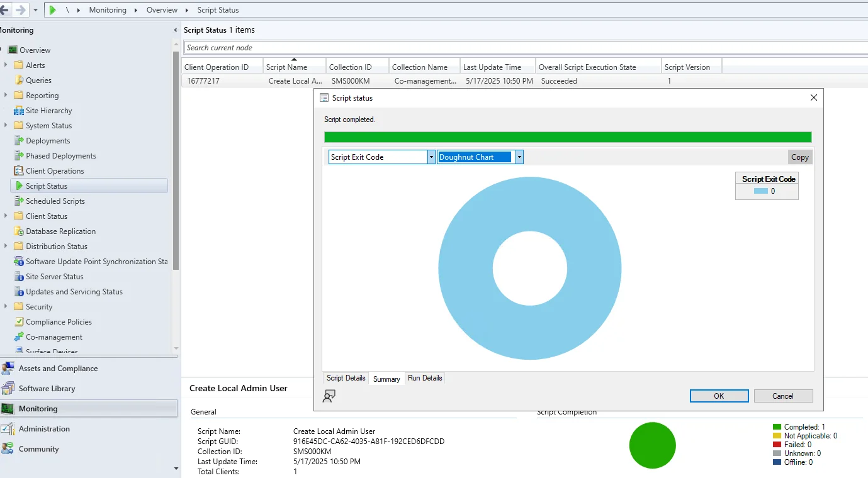Screen dimensions: 868x478
Task: Click the Assets and Compliance workspace icon
Action: point(8,369)
